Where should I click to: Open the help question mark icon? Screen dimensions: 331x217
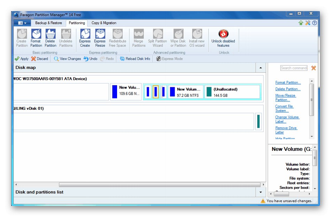click(x=315, y=23)
